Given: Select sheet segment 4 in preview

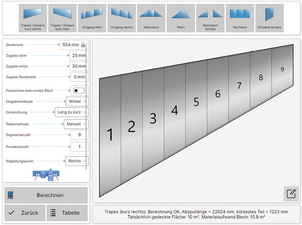Looking at the screenshot, I should pyautogui.click(x=175, y=110).
